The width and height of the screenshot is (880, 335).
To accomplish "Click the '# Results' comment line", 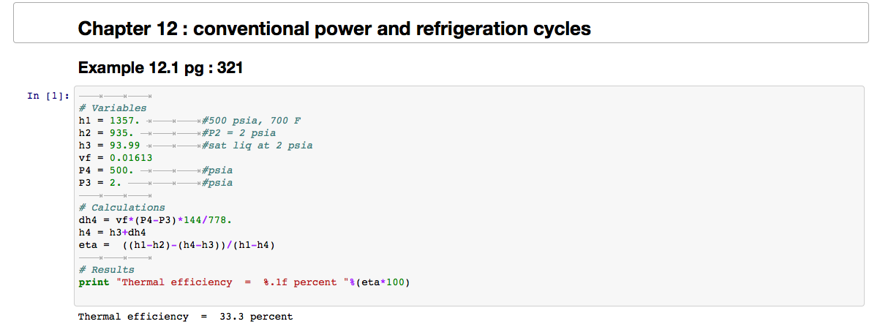I will point(107,270).
